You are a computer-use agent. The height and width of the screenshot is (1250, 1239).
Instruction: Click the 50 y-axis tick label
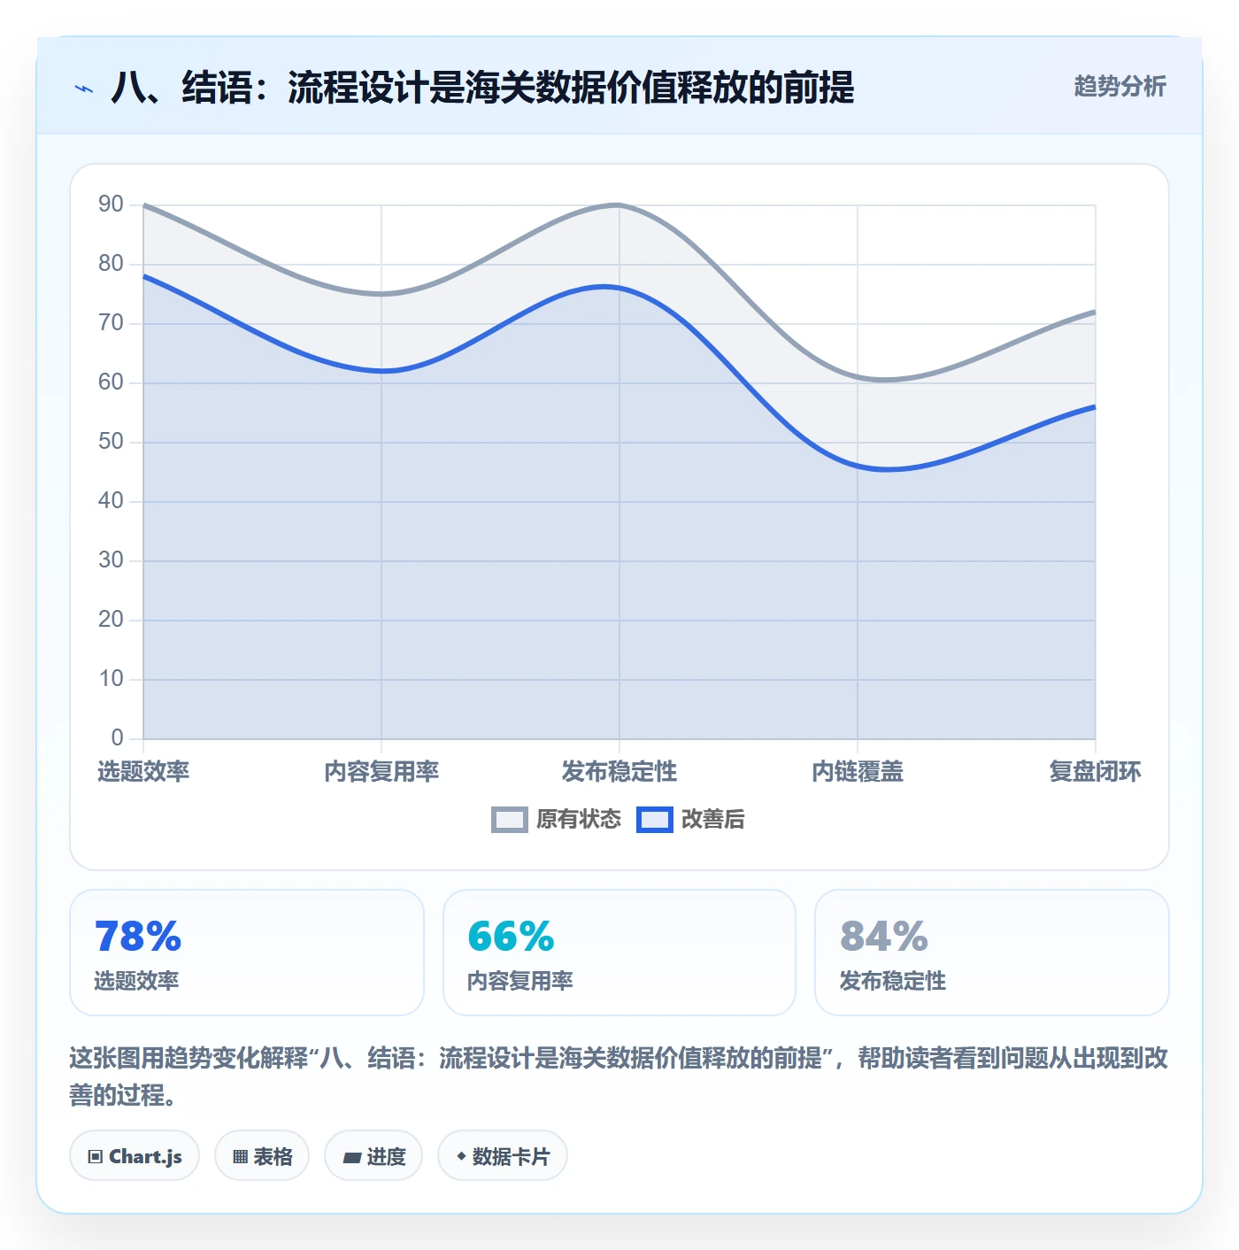point(111,442)
